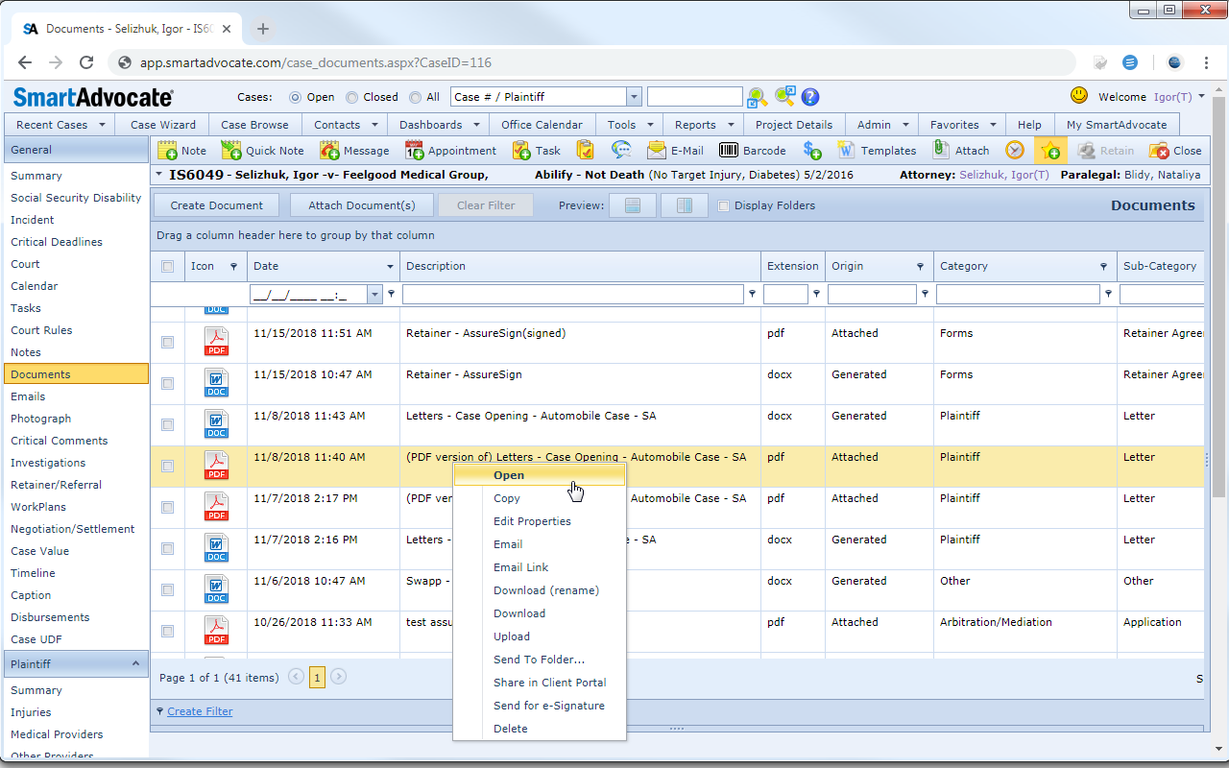1229x768 pixels.
Task: Click the add-to-favorites star icon
Action: click(1050, 151)
